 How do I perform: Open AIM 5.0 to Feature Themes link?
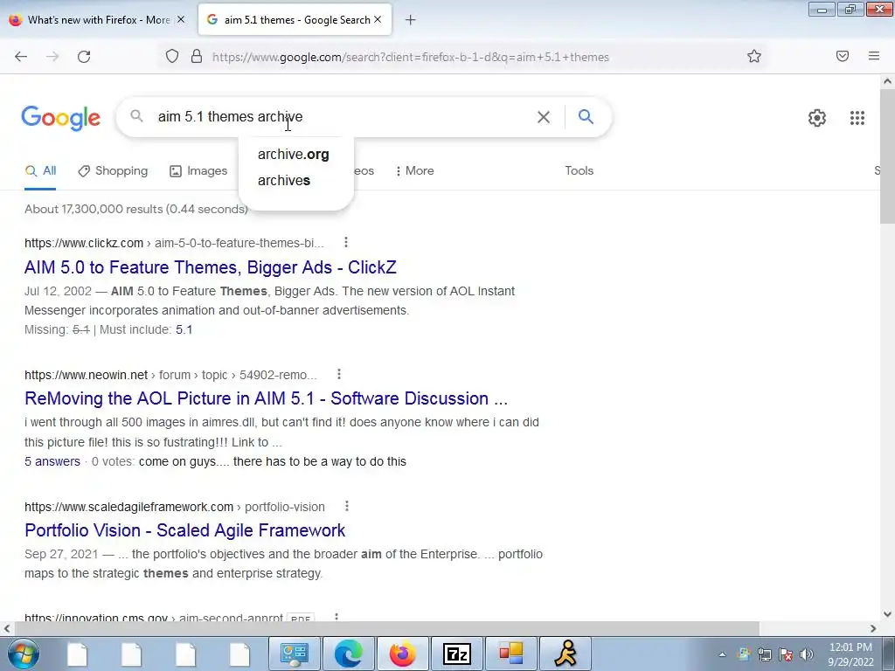(210, 267)
